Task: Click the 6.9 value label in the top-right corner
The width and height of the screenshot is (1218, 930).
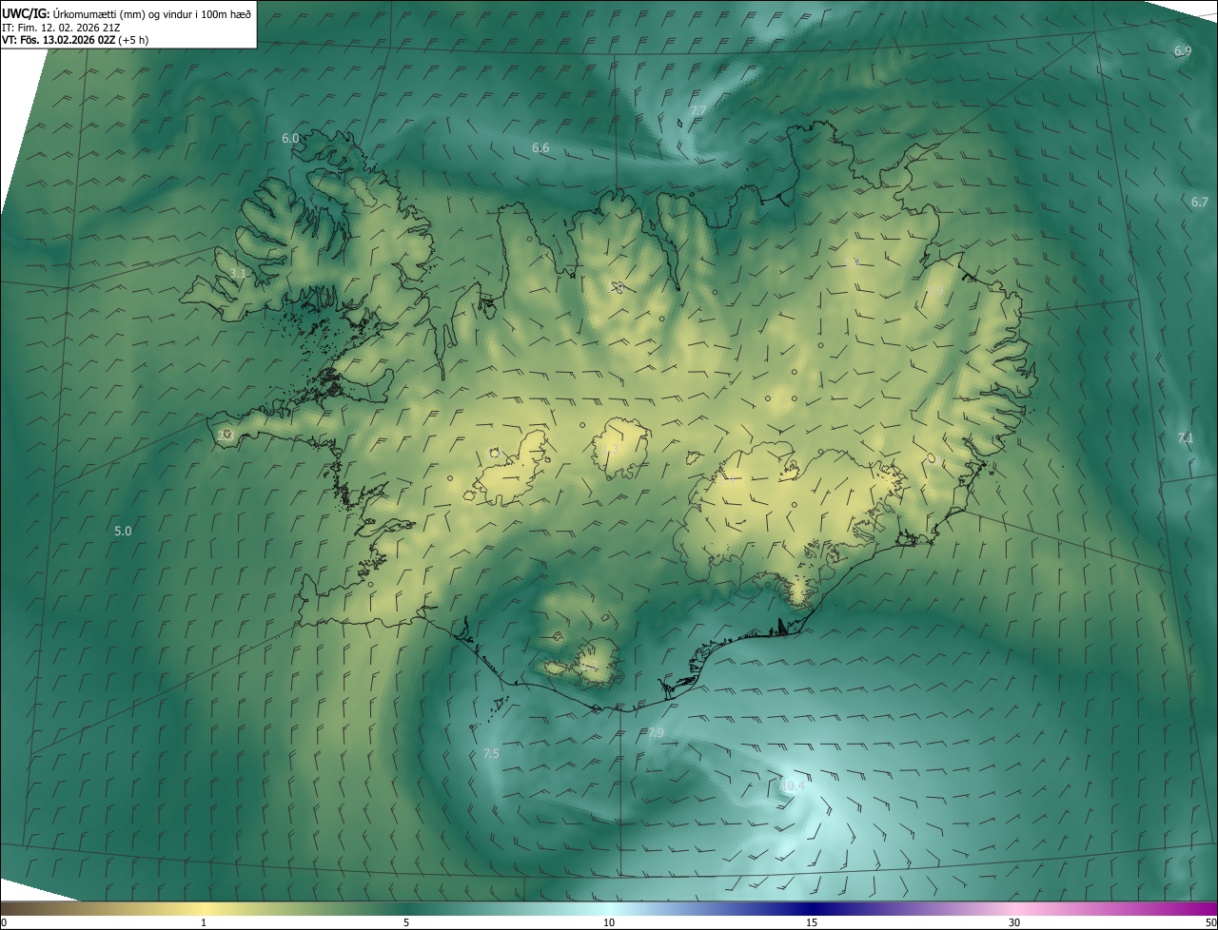Action: point(1183,51)
